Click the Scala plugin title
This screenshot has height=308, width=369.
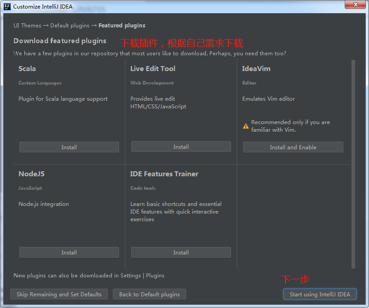click(x=27, y=68)
